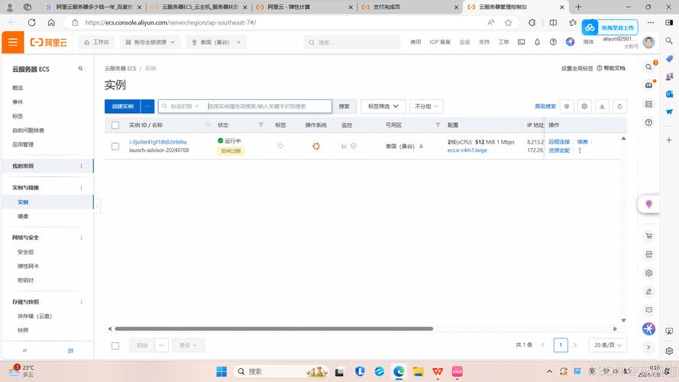The height and width of the screenshot is (382, 679).
Task: Filter the 可用区 column
Action: [x=438, y=125]
